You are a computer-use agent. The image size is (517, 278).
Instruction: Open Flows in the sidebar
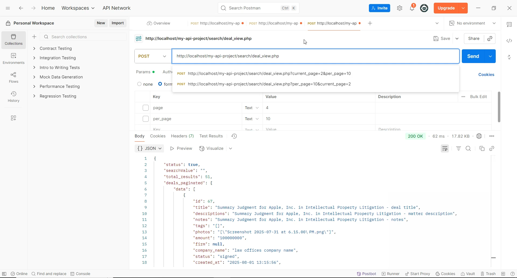pyautogui.click(x=13, y=77)
